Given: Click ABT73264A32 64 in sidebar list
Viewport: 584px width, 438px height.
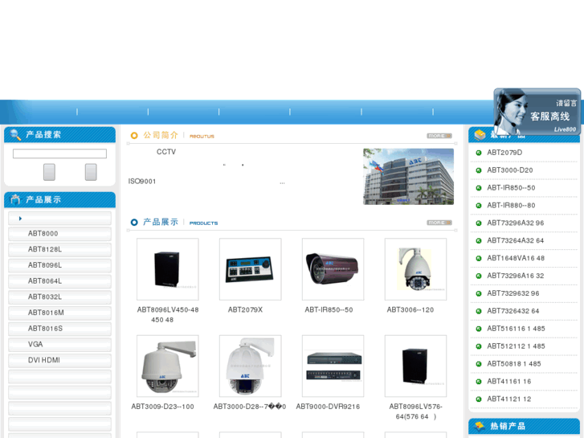Looking at the screenshot, I should pos(516,240).
